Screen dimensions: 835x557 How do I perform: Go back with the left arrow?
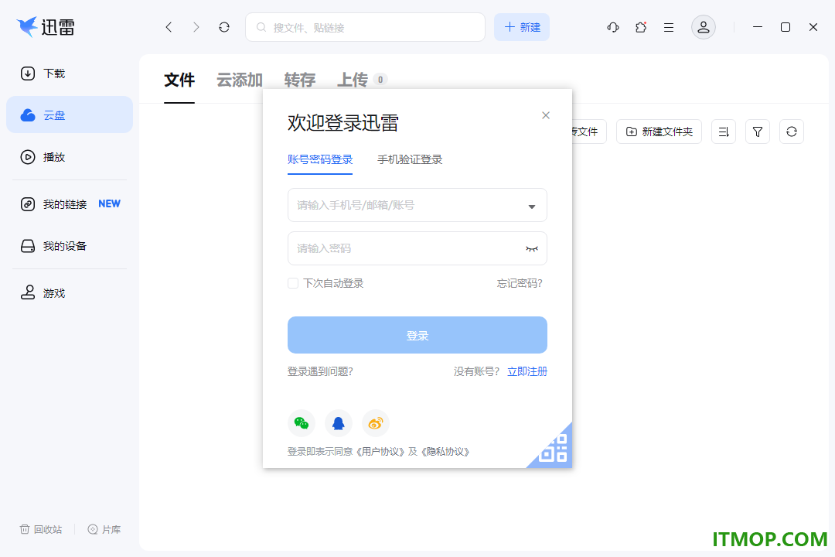[x=169, y=27]
